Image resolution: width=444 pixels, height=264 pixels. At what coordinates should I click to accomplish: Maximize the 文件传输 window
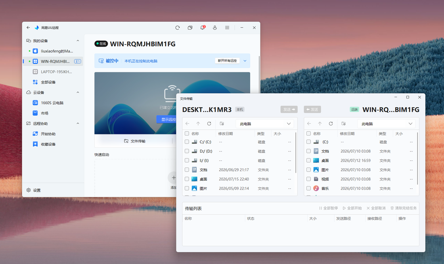408,97
